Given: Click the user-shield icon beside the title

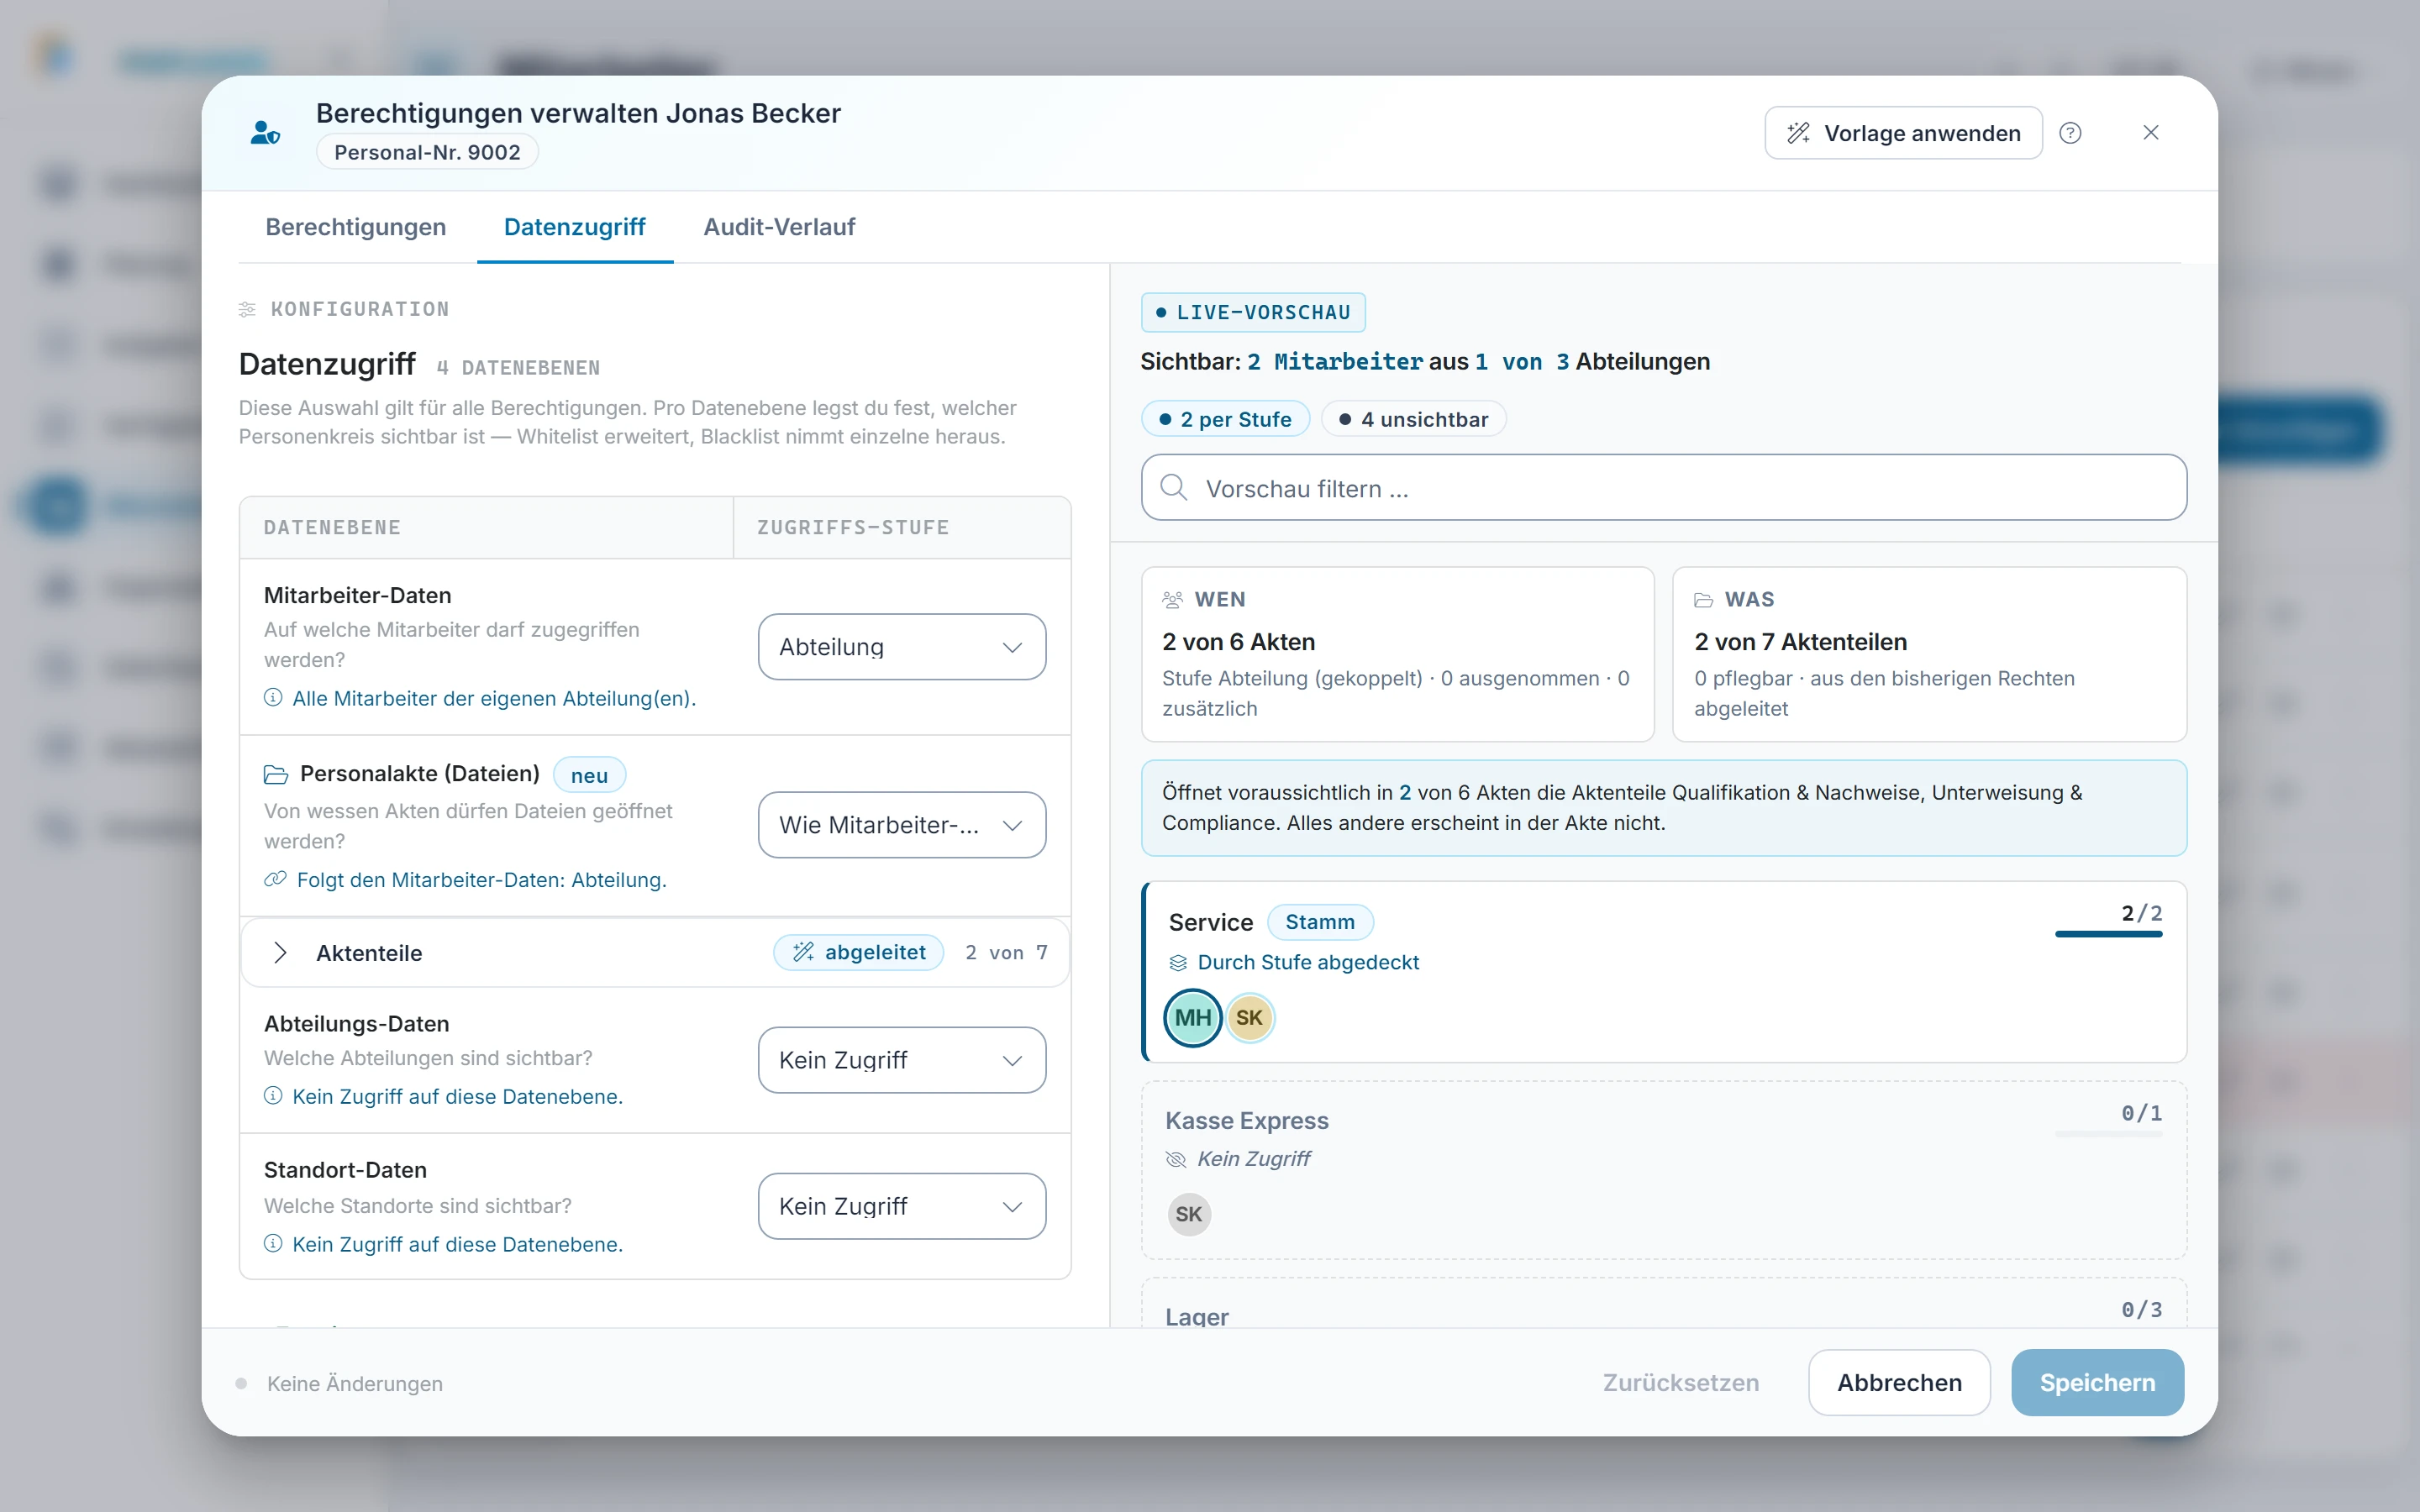Looking at the screenshot, I should point(265,133).
